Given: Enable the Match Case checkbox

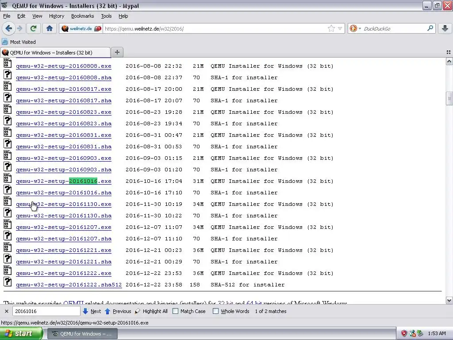Looking at the screenshot, I should click(x=175, y=311).
